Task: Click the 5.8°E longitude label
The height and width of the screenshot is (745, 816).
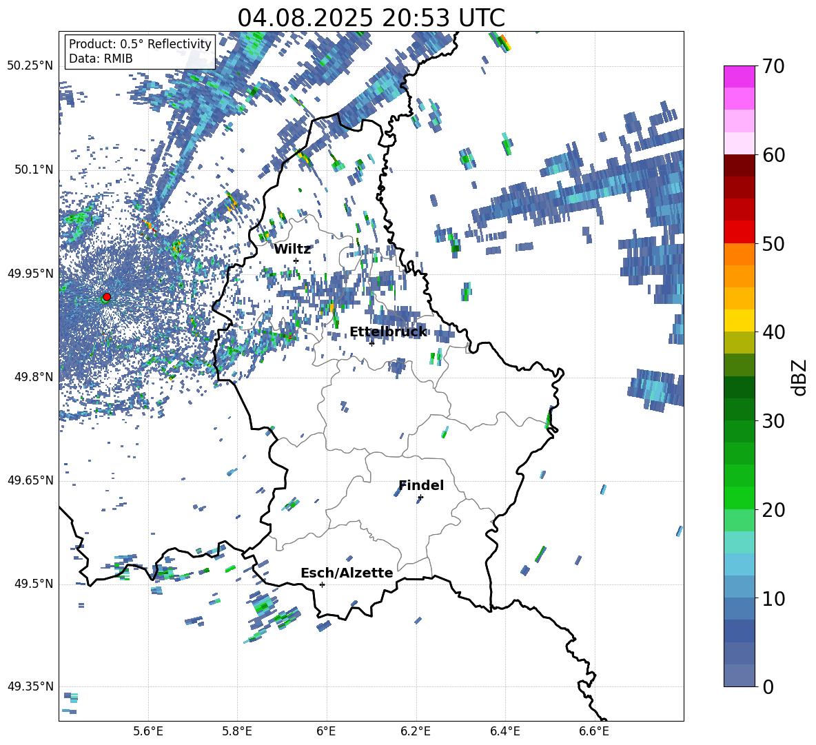Action: tap(237, 731)
